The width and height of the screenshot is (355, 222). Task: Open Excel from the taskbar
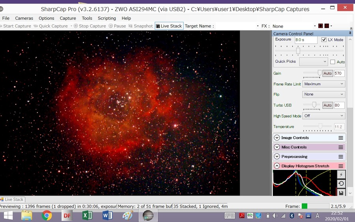[87, 216]
